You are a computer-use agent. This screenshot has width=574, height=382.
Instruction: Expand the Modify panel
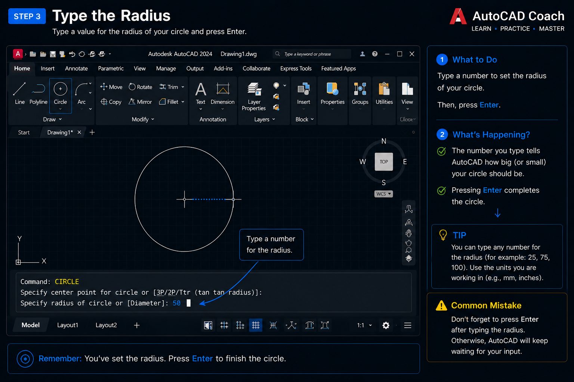coord(143,119)
